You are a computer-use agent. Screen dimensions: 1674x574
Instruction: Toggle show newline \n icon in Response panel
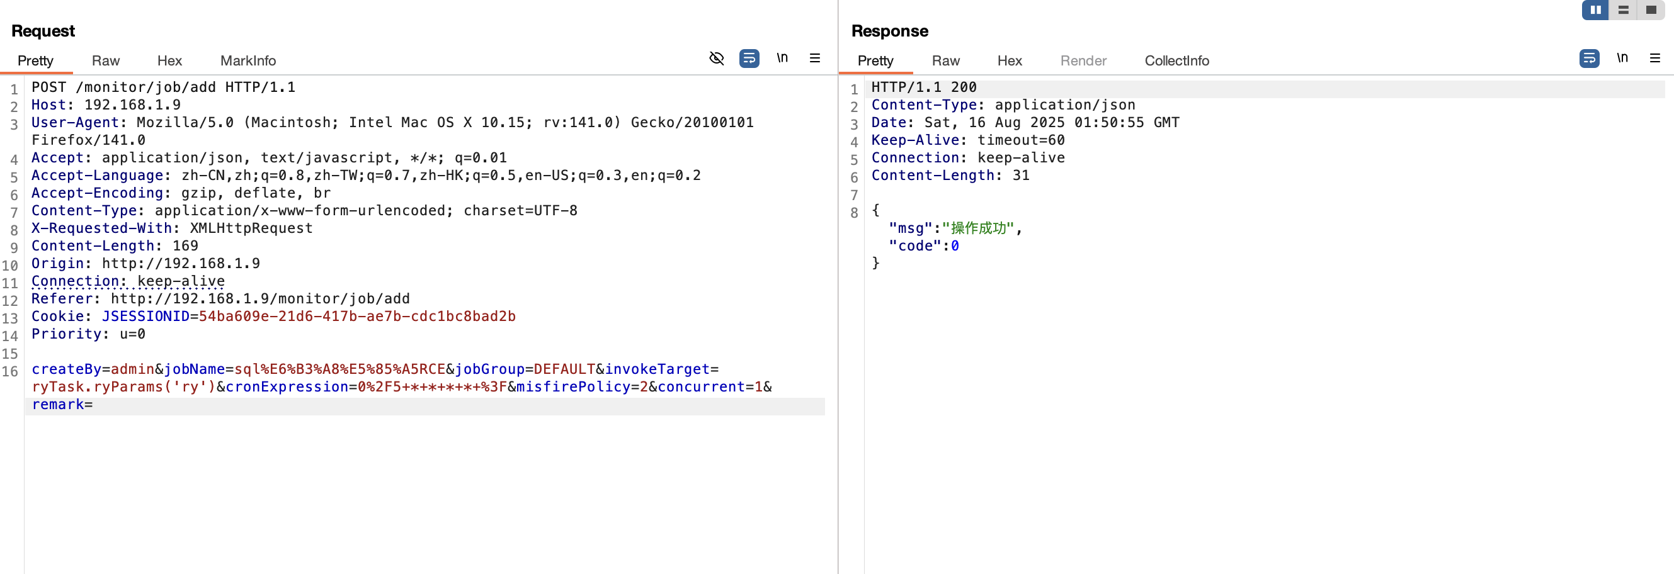pyautogui.click(x=1622, y=59)
